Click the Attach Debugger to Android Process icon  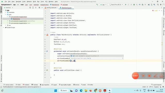[143, 5]
